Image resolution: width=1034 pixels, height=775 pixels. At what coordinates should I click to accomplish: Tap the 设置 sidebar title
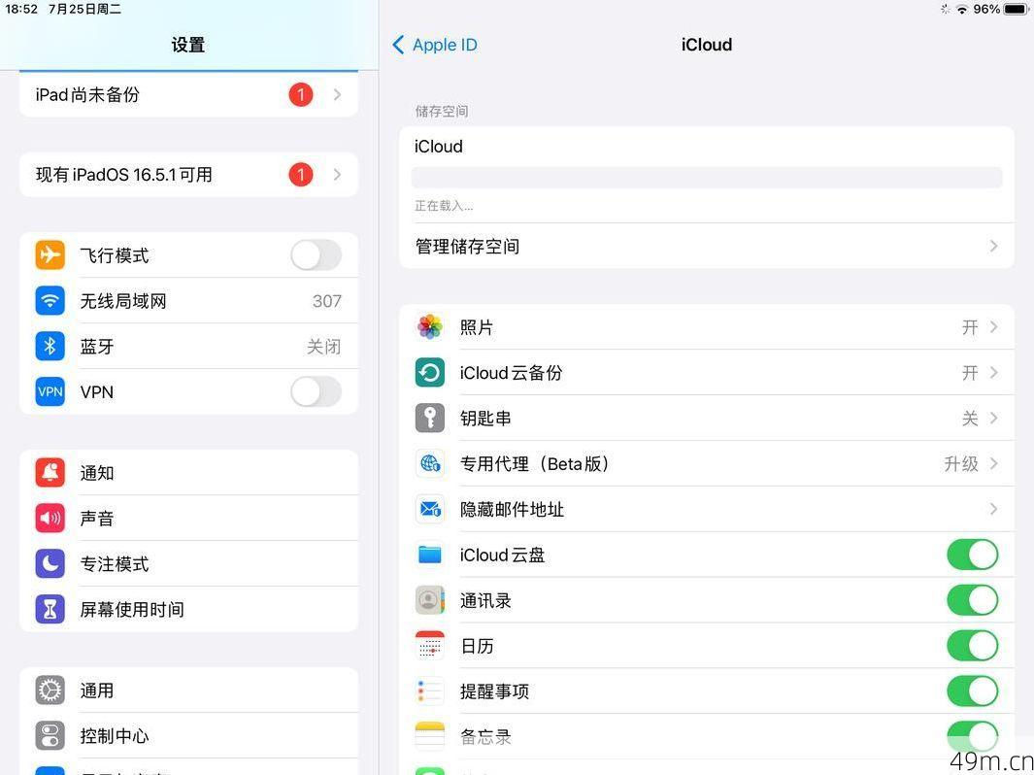[188, 45]
